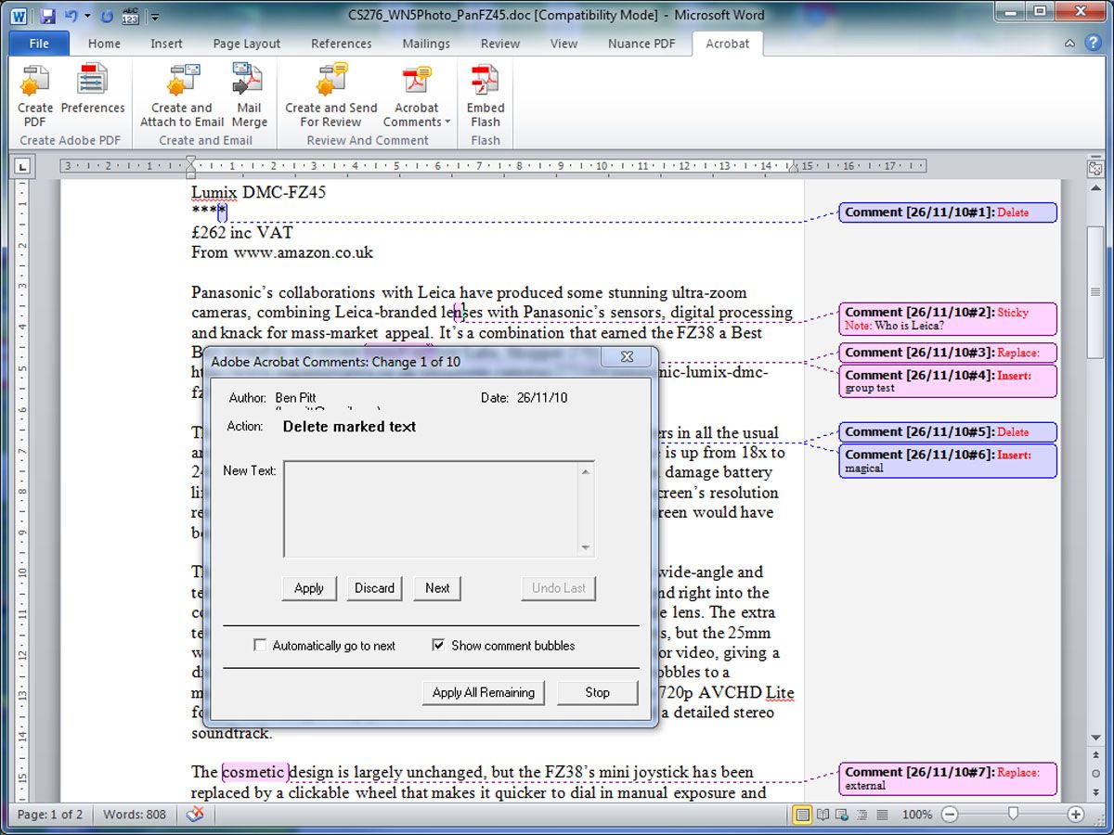Click the proofing errors icon in status bar
Viewport: 1114px width, 835px height.
(x=195, y=815)
